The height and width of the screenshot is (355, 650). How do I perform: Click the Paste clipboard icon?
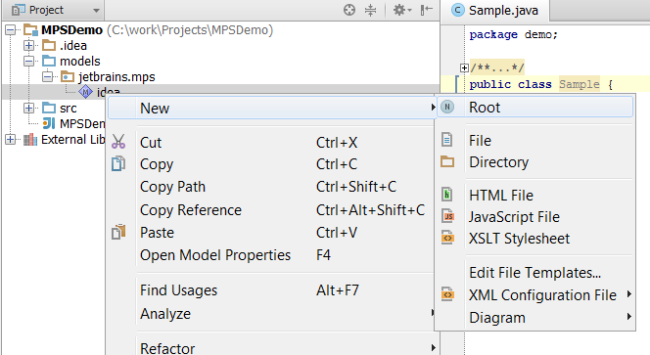(x=118, y=232)
